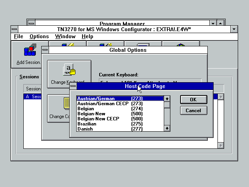This screenshot has width=249, height=187.
Task: Maximize Program Manager with up arrow
Action: (x=221, y=23)
